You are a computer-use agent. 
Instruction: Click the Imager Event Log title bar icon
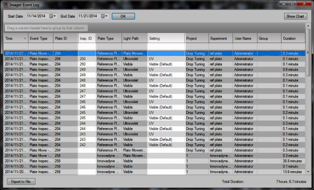point(6,5)
